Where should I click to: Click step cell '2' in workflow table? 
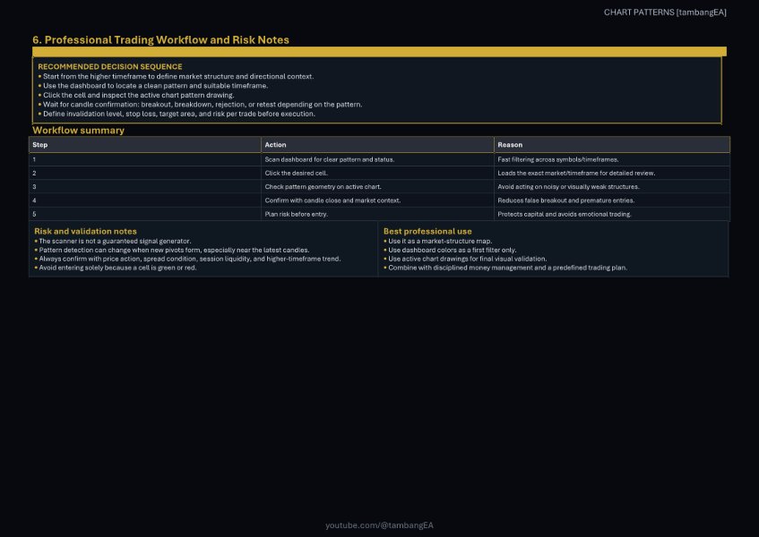(x=145, y=173)
